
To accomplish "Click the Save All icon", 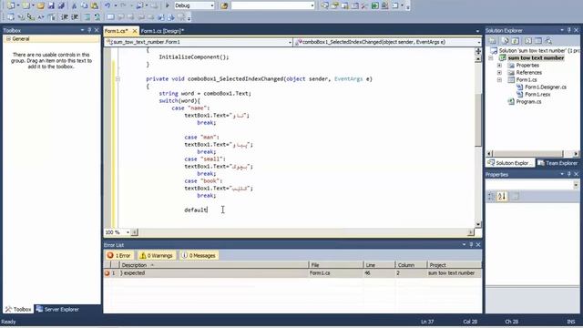I will tap(61, 5).
